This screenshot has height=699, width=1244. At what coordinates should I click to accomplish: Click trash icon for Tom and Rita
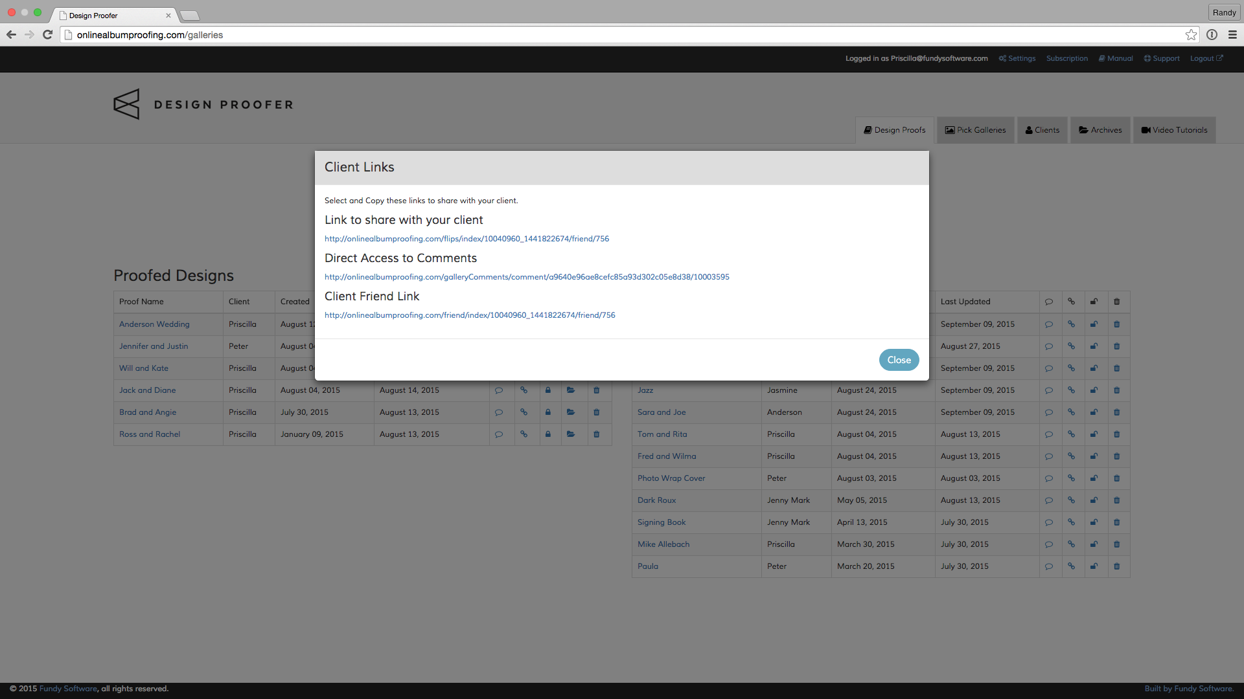1116,434
